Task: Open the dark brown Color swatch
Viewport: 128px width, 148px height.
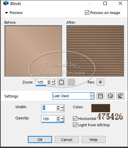Action: click(x=101, y=108)
